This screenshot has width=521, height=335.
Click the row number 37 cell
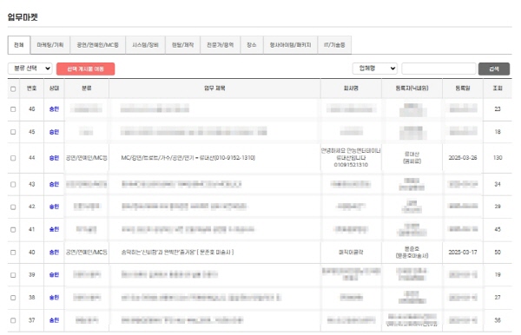pyautogui.click(x=31, y=320)
